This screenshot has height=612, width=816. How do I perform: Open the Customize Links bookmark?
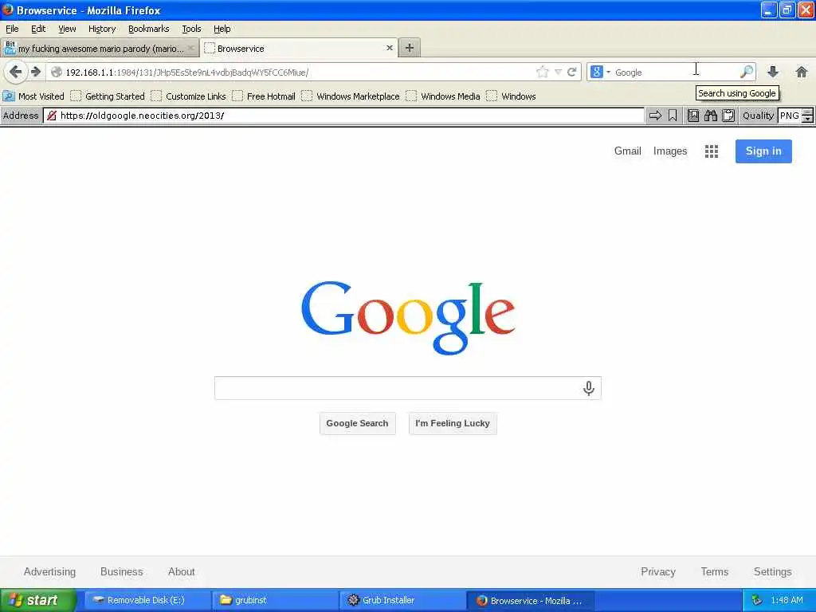point(189,96)
